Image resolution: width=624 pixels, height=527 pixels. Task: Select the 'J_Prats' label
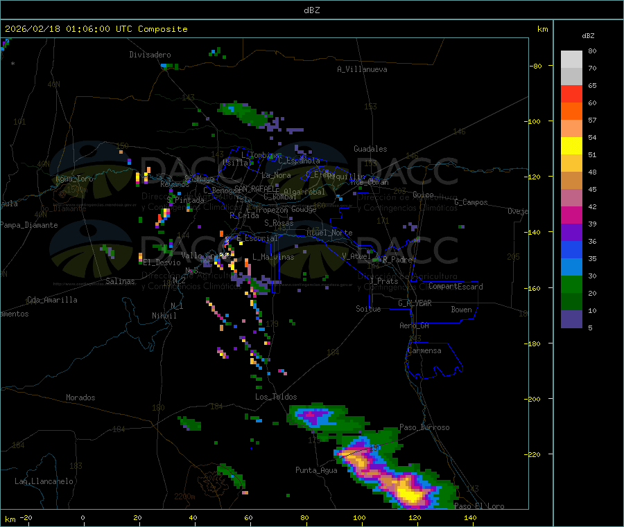pos(384,281)
